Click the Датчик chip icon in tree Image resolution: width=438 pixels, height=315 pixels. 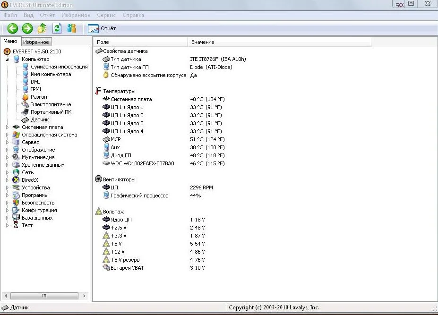(x=26, y=119)
